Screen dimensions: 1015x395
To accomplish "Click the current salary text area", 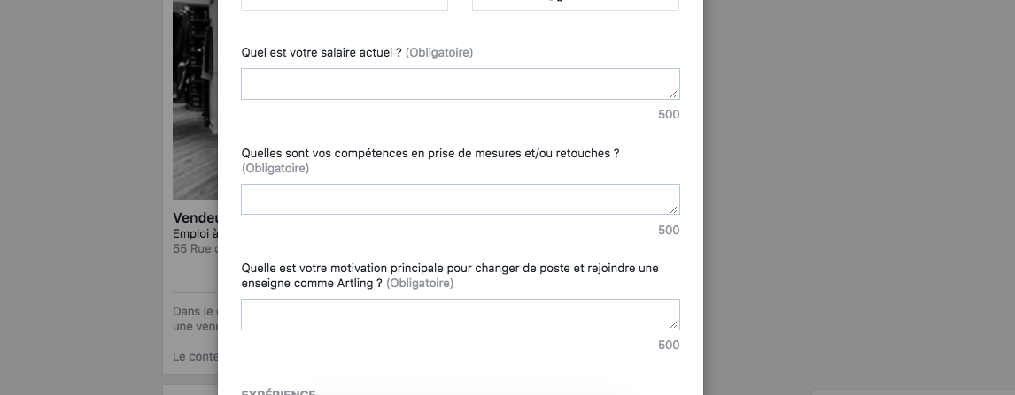I will [x=461, y=84].
